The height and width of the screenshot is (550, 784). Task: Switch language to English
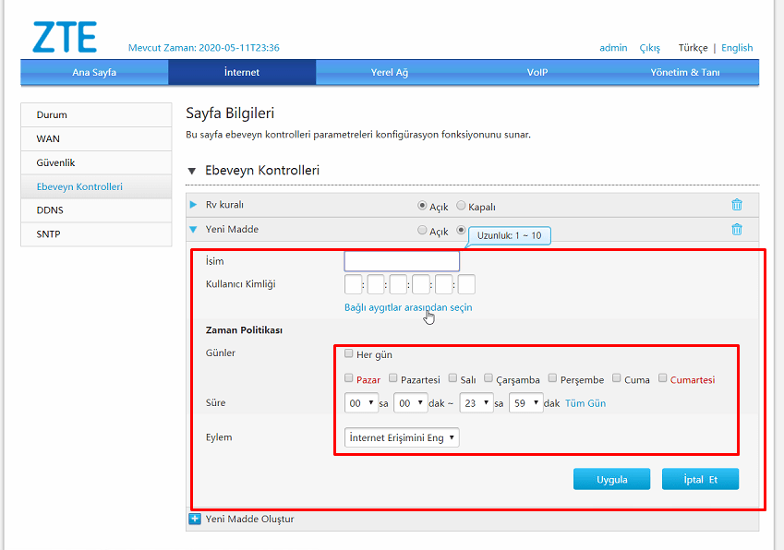pos(737,48)
